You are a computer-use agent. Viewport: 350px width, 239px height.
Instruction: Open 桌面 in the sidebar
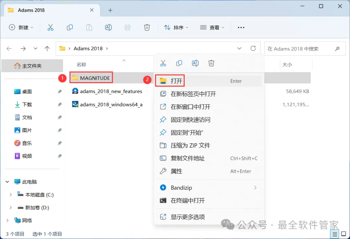(x=27, y=91)
